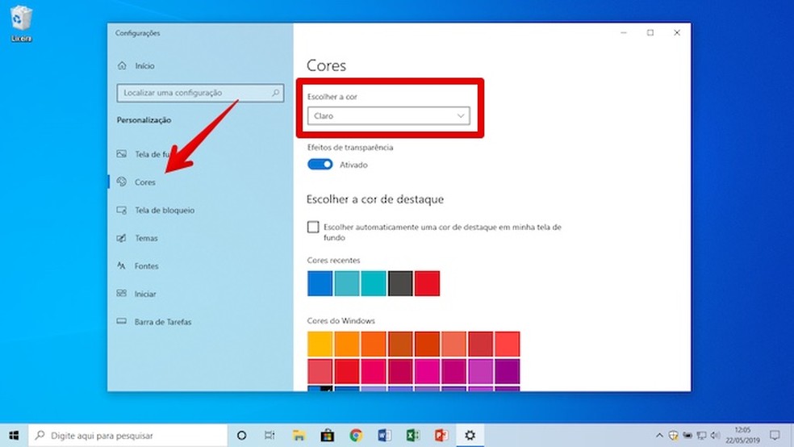Open Excel from the taskbar

point(412,436)
